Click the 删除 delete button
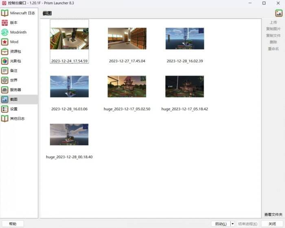 (x=273, y=42)
